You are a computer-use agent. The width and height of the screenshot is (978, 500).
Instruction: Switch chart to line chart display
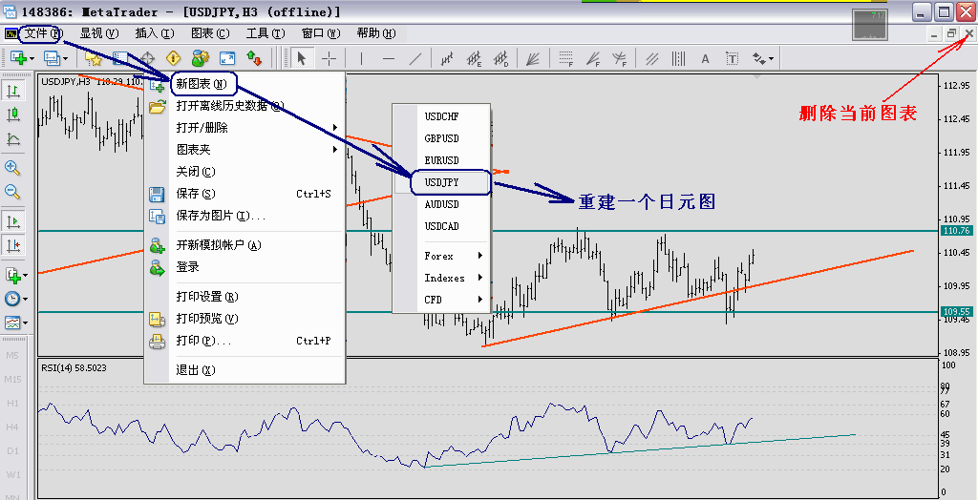click(13, 140)
